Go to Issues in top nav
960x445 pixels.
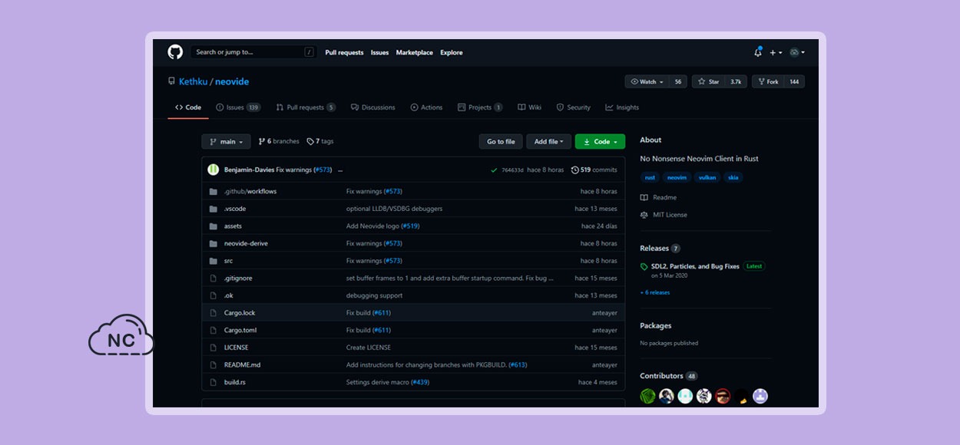coord(379,52)
